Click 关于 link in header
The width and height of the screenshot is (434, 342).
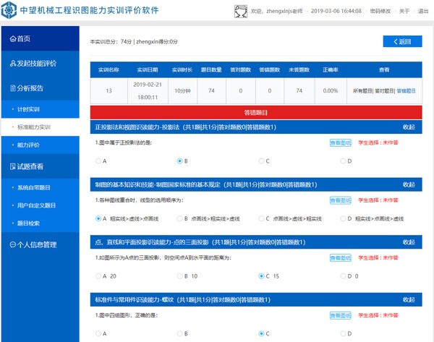[404, 11]
